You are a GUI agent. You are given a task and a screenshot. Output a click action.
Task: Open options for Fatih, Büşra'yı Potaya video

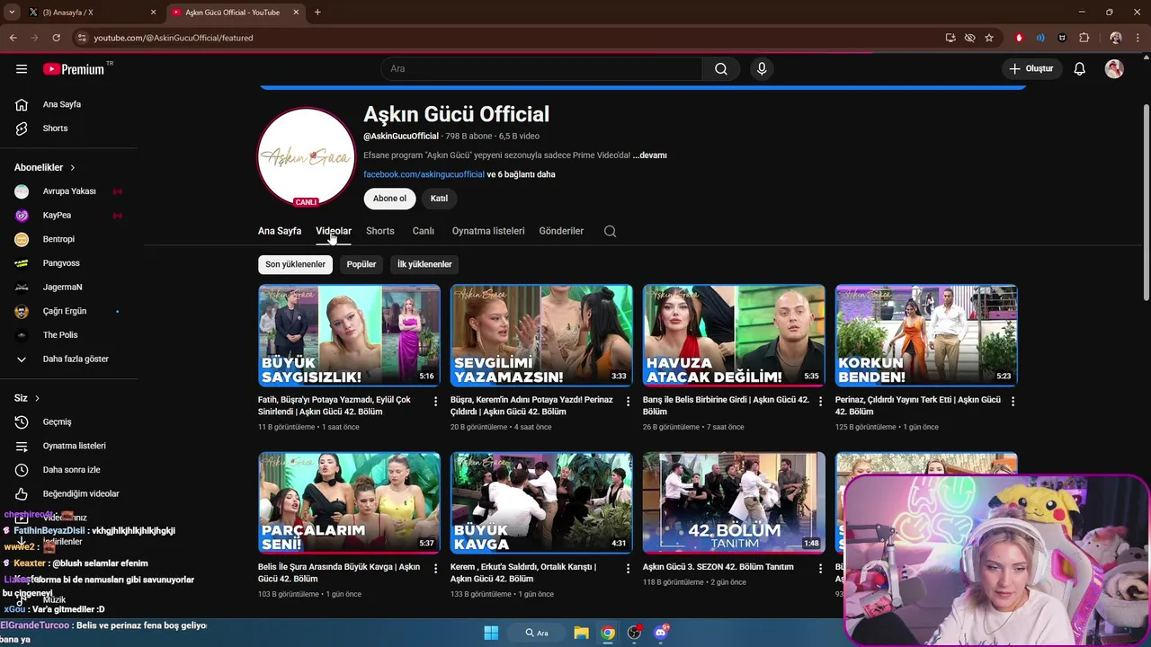436,401
